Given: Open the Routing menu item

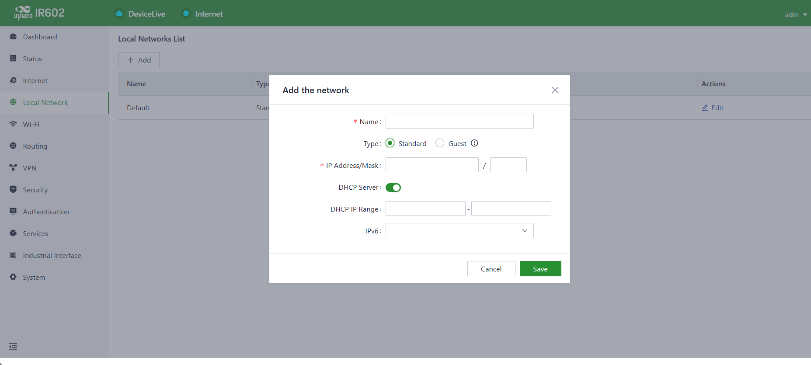Looking at the screenshot, I should click(x=54, y=146).
